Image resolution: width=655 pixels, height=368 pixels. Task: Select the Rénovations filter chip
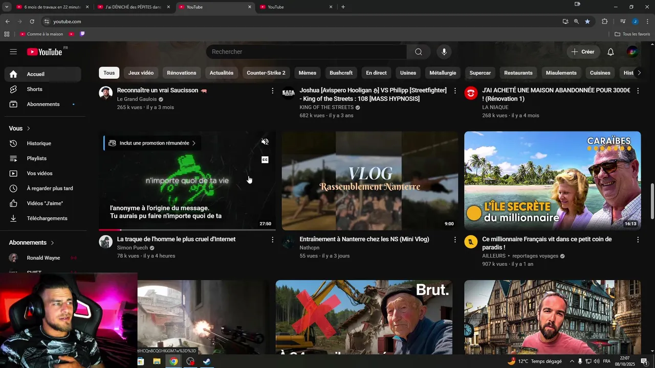pos(182,73)
